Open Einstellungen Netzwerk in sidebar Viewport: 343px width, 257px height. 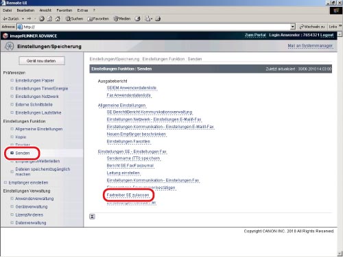(x=37, y=97)
